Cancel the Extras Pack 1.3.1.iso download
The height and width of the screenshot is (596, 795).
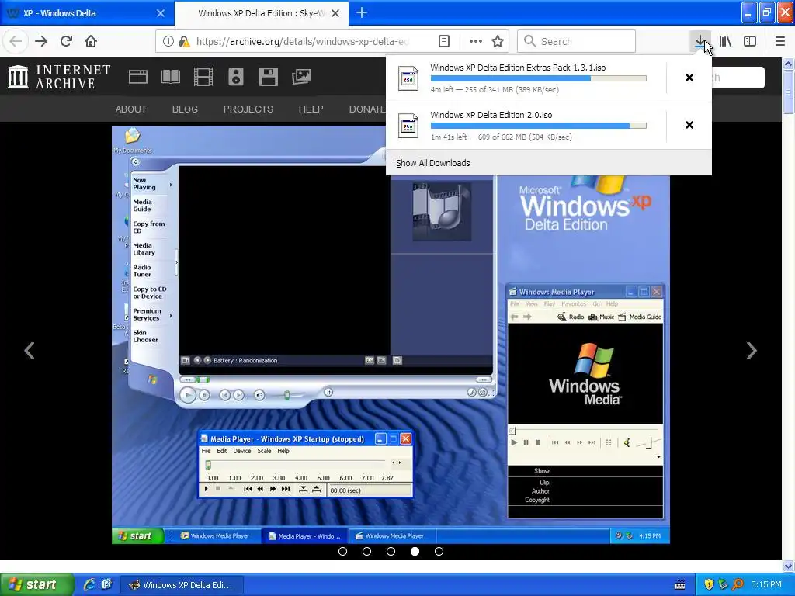click(689, 78)
